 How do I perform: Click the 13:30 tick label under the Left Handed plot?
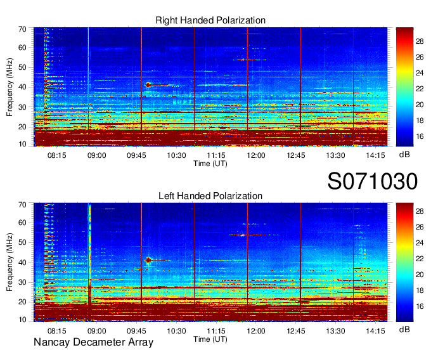336,331
